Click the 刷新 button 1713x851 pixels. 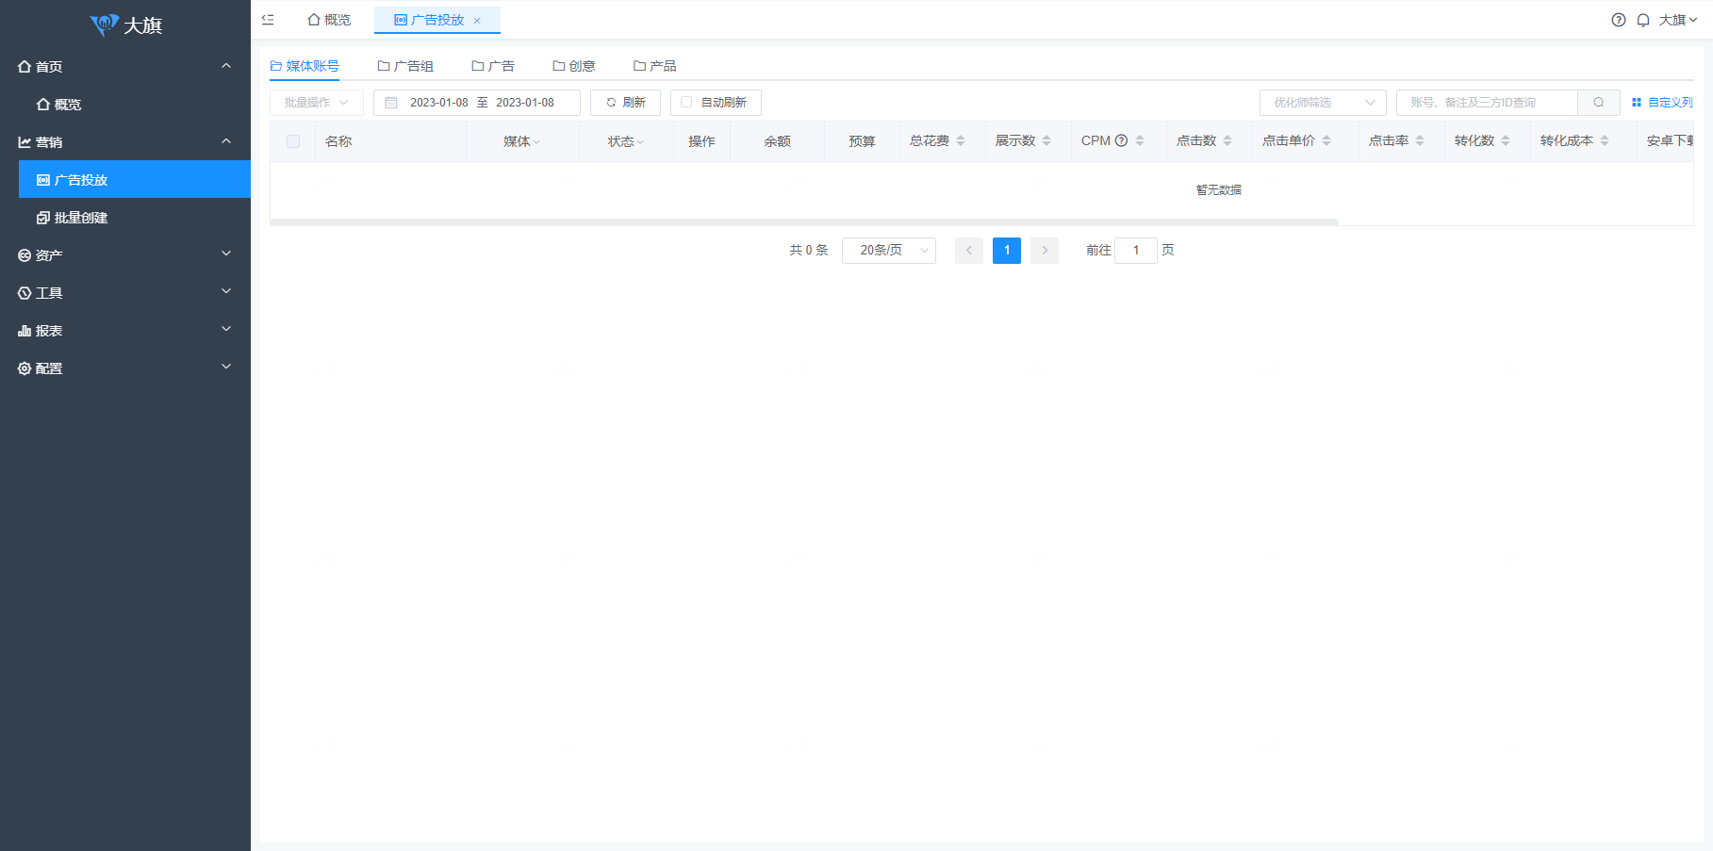625,103
